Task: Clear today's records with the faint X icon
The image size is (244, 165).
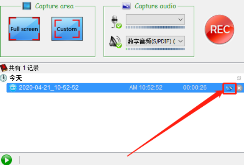Action: coord(239,78)
